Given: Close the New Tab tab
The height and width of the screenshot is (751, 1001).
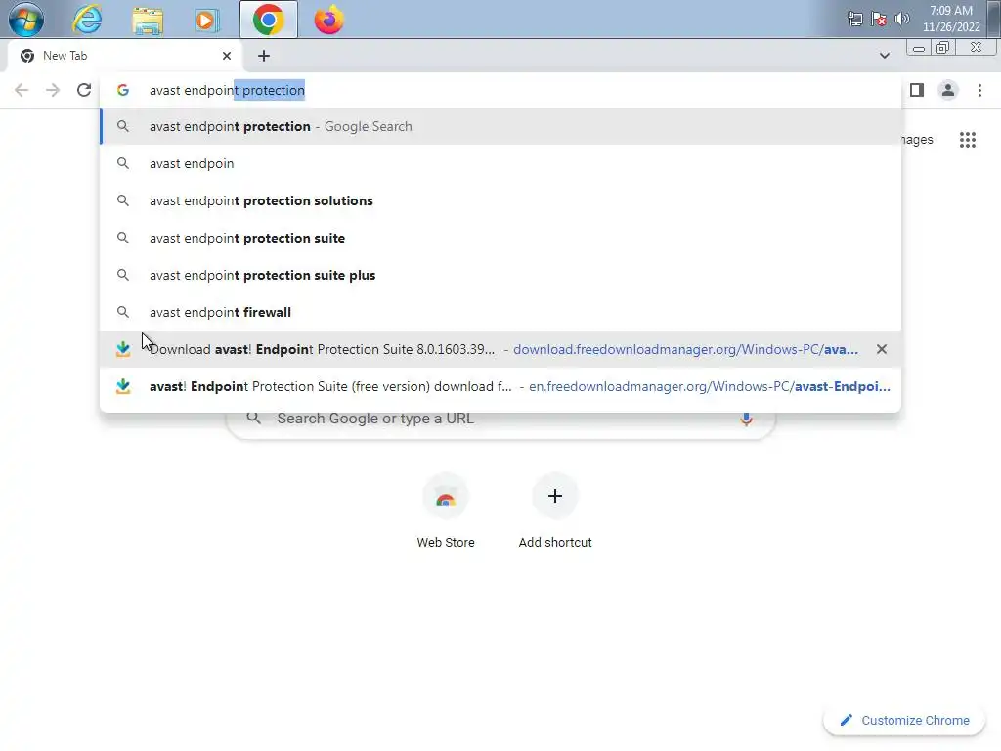Looking at the screenshot, I should click(x=227, y=56).
